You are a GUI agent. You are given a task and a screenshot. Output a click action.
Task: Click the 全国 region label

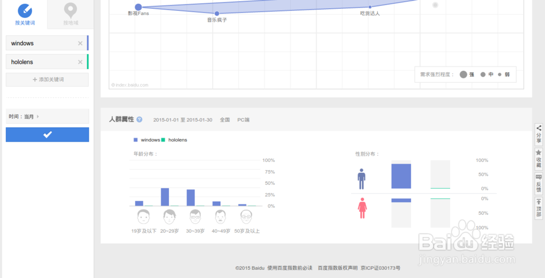225,119
